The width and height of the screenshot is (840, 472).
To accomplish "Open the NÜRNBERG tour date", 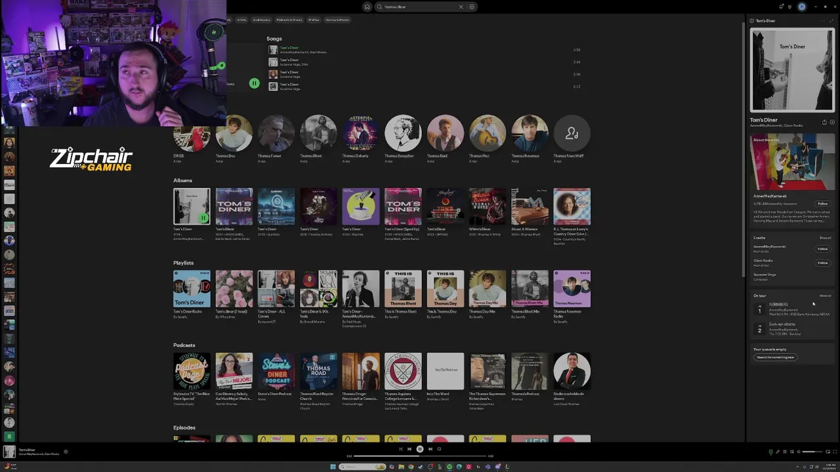I will click(792, 309).
